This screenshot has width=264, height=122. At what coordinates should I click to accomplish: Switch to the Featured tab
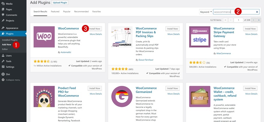coord(55,11)
